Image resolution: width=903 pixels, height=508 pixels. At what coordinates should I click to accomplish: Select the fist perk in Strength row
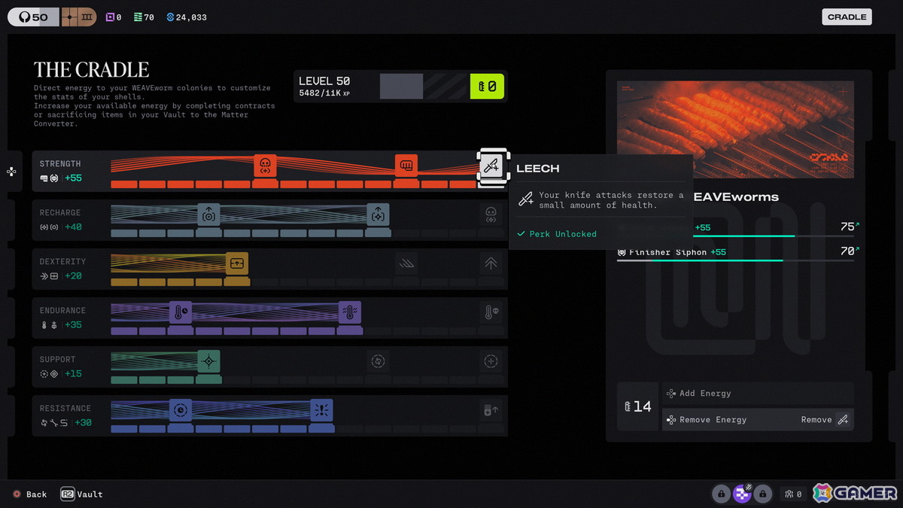pos(406,166)
